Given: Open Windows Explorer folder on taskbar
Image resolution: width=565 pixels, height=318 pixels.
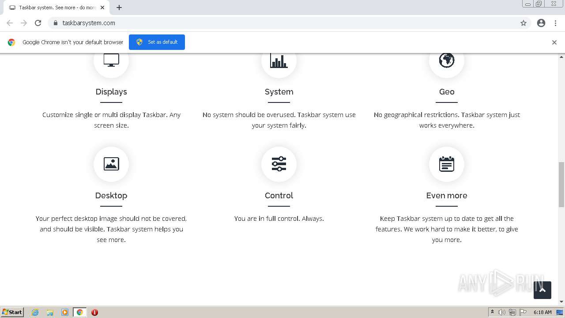Looking at the screenshot, I should click(x=50, y=312).
